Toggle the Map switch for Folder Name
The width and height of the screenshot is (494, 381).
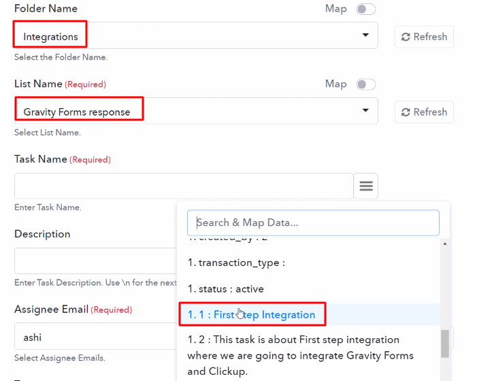point(365,9)
